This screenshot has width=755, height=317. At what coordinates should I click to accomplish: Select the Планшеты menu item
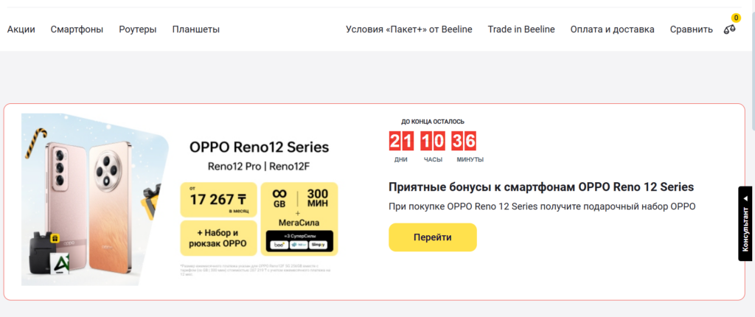[196, 29]
